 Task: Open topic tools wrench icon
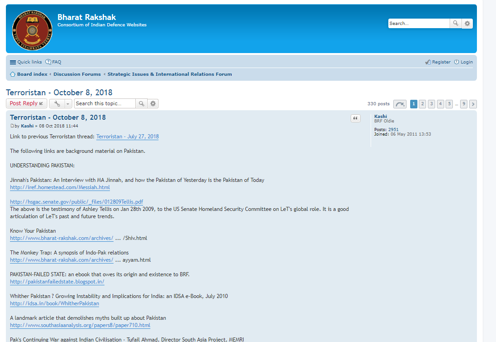pos(57,103)
